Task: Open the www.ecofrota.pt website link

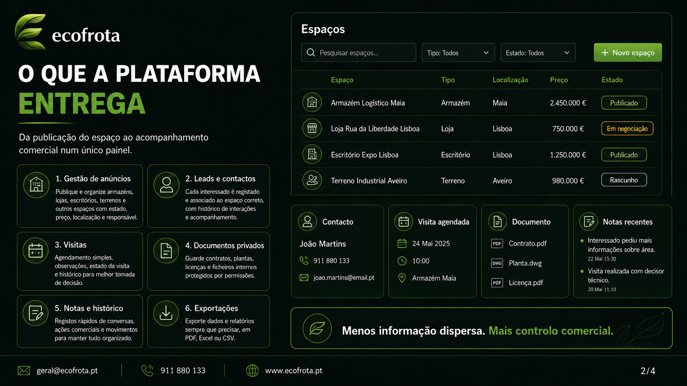Action: [x=294, y=370]
